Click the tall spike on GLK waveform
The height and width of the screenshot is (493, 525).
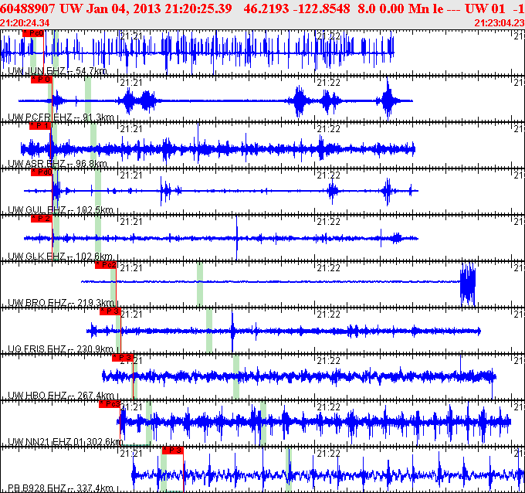tap(236, 238)
